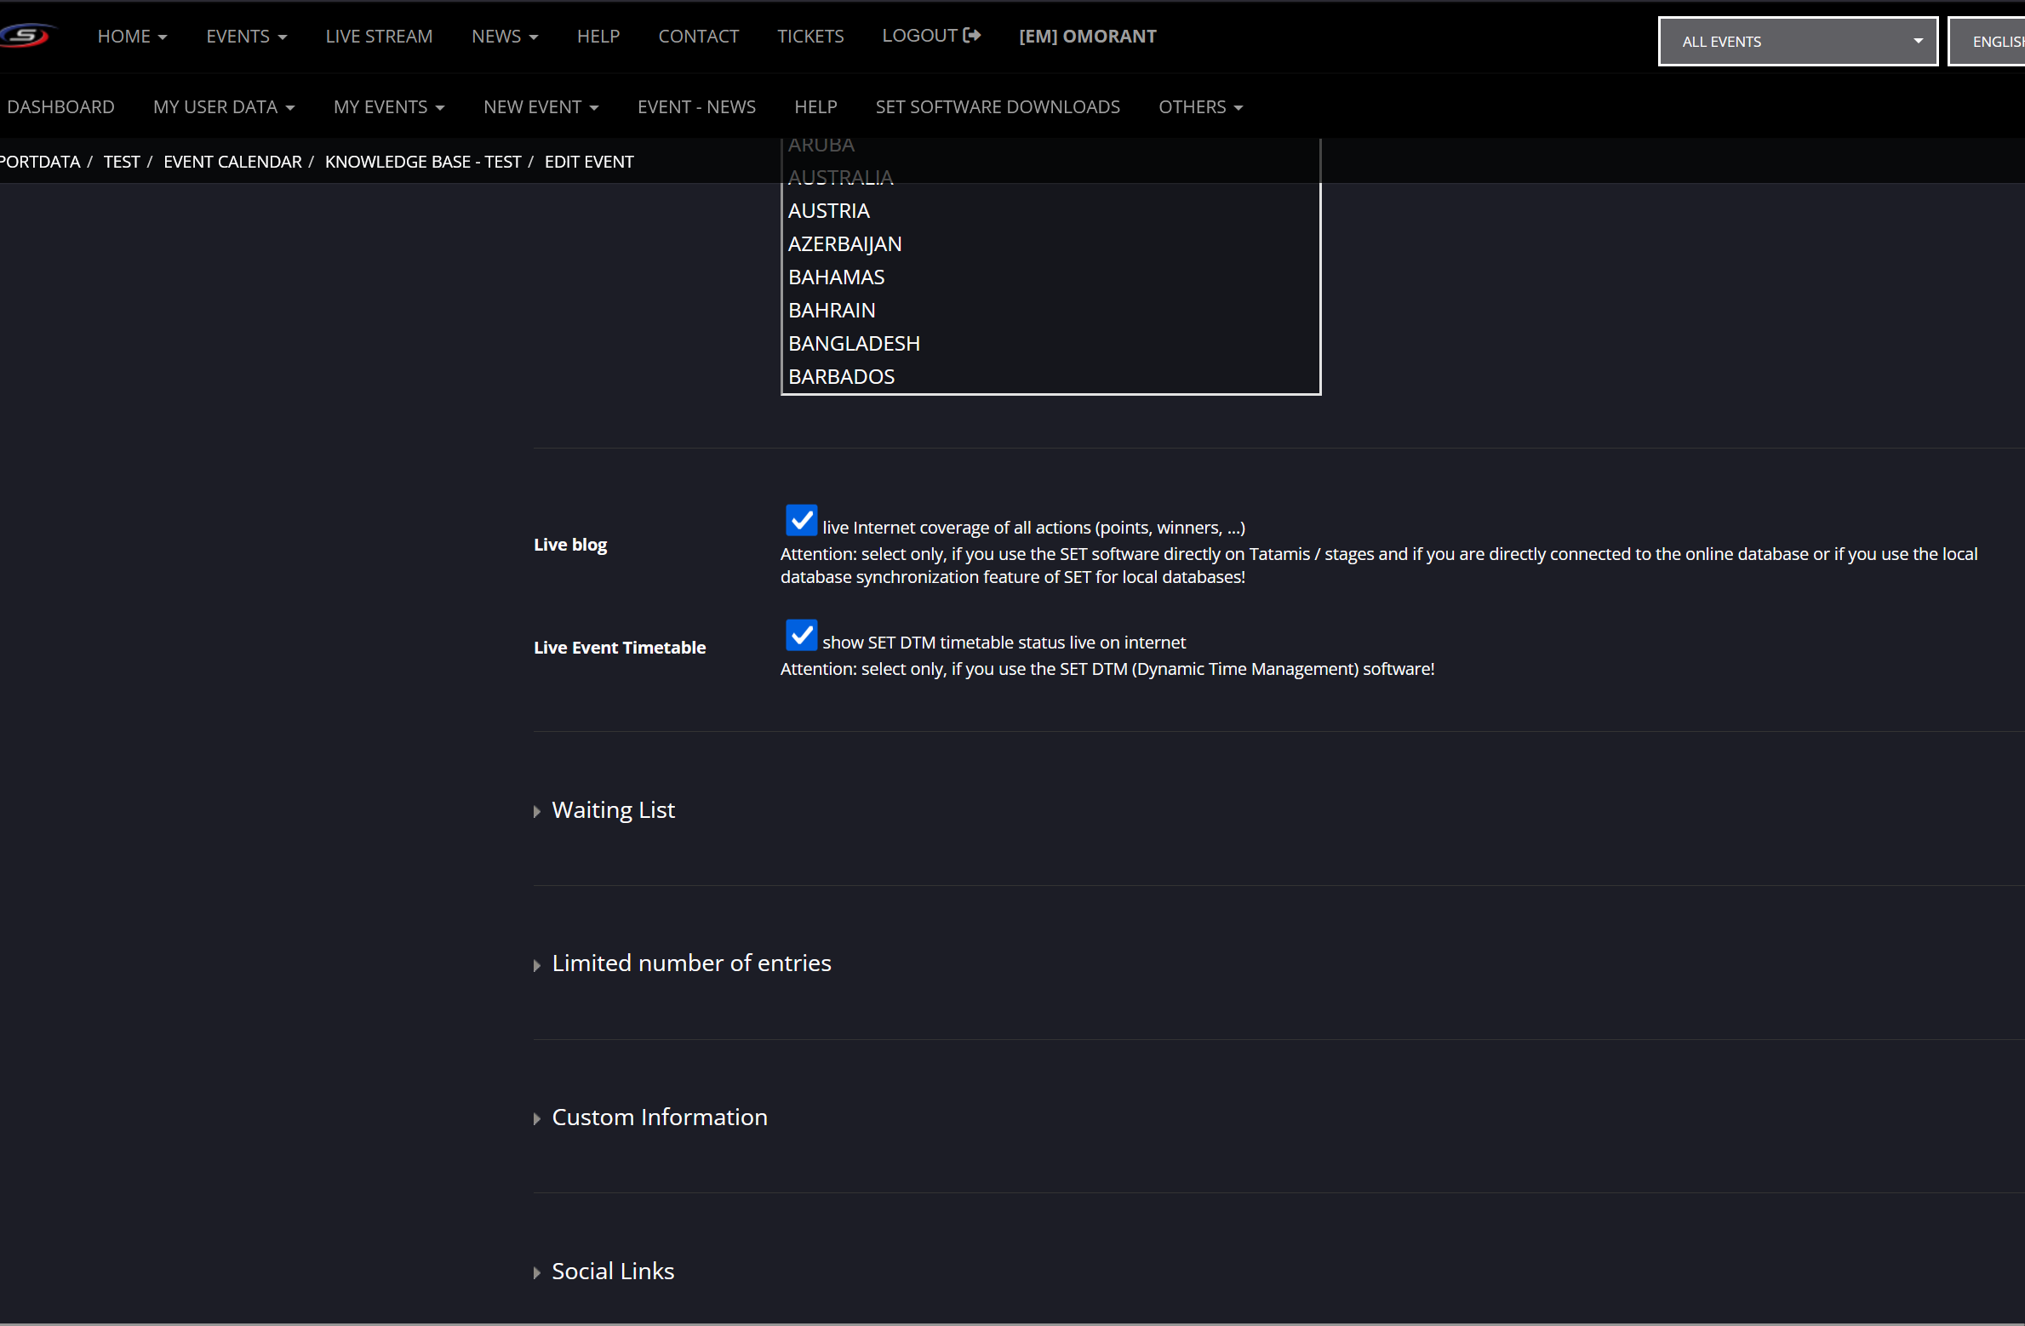The image size is (2025, 1326).
Task: Expand Waiting List section triangle
Action: pyautogui.click(x=537, y=811)
